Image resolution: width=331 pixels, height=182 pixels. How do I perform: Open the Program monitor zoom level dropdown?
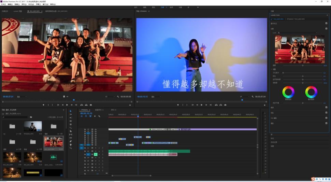coord(156,97)
